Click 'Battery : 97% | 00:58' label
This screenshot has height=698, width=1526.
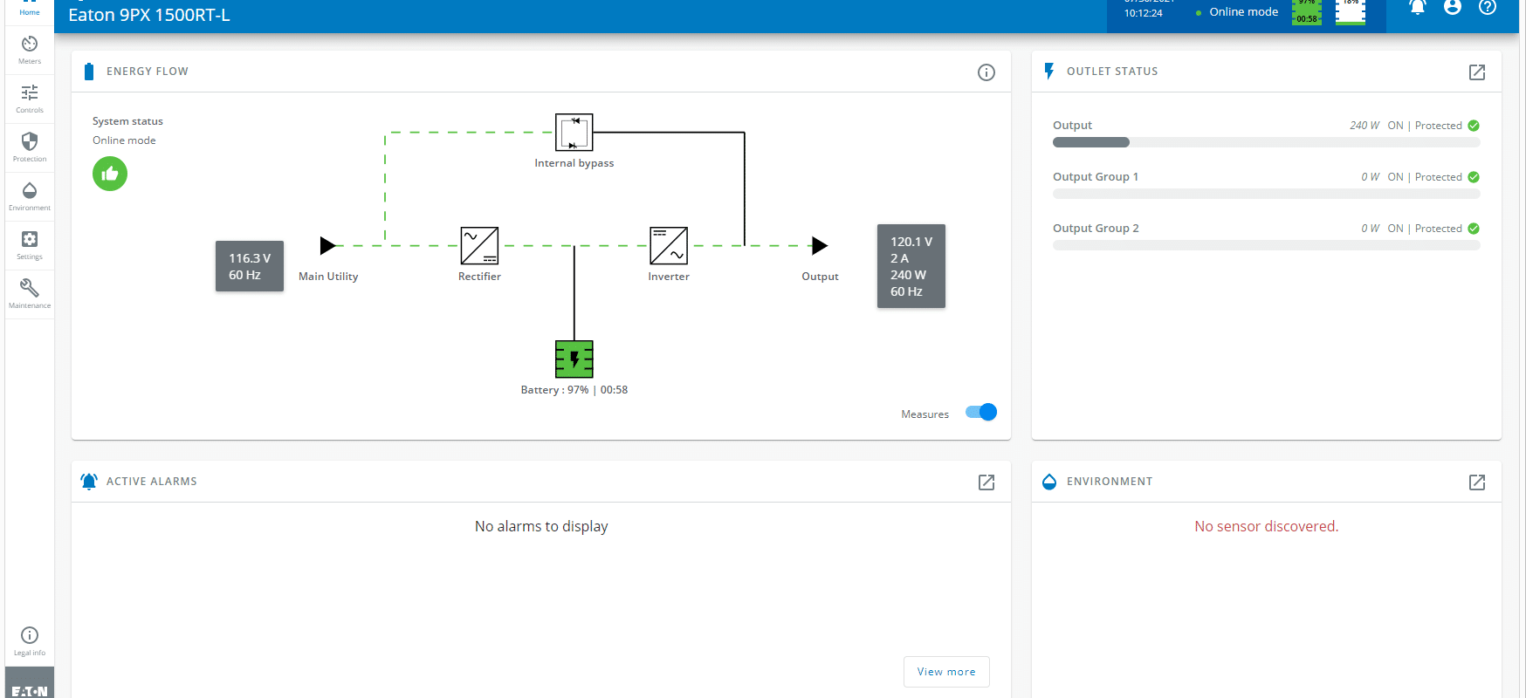click(x=574, y=390)
